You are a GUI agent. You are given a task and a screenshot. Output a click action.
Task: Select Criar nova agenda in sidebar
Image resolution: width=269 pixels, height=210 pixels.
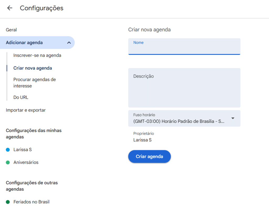coord(33,68)
